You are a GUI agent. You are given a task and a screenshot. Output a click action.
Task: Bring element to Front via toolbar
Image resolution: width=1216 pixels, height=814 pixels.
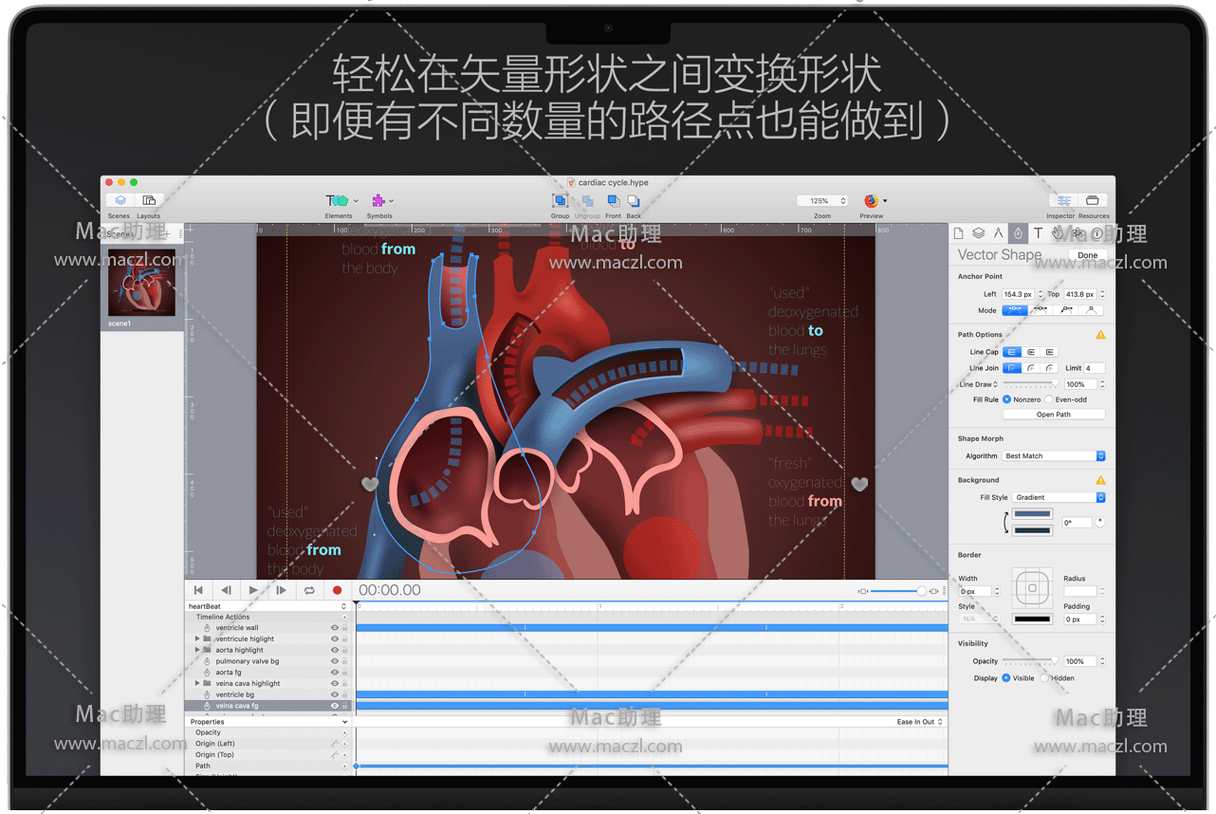(613, 201)
